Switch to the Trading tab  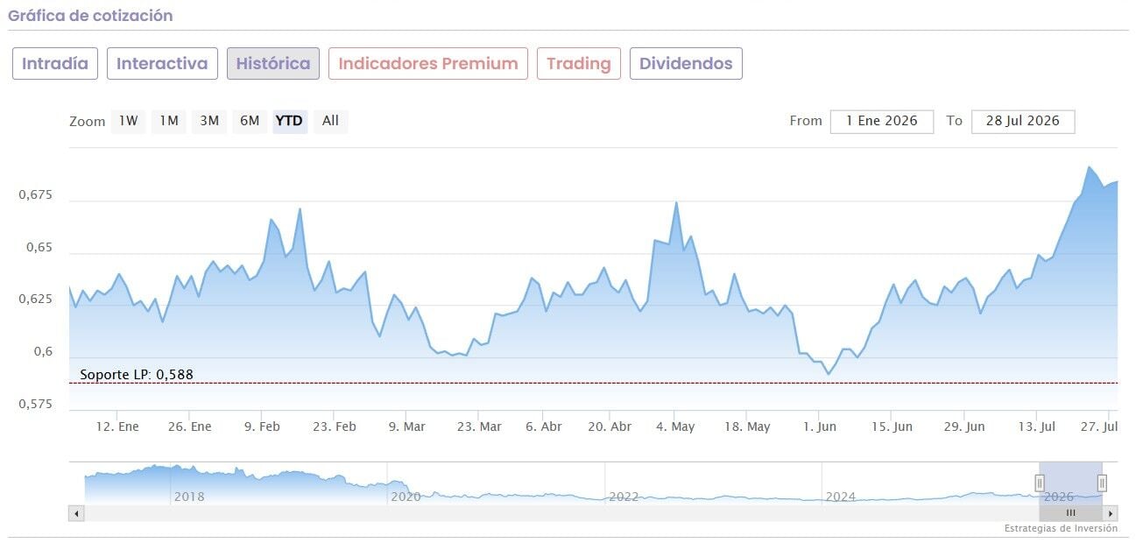point(579,64)
